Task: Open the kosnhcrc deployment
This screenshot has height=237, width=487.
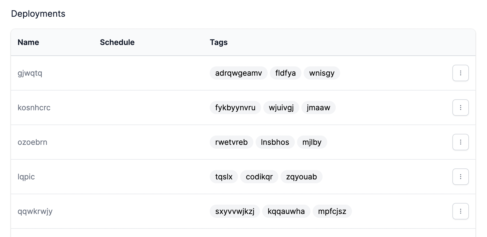Action: pyautogui.click(x=34, y=108)
